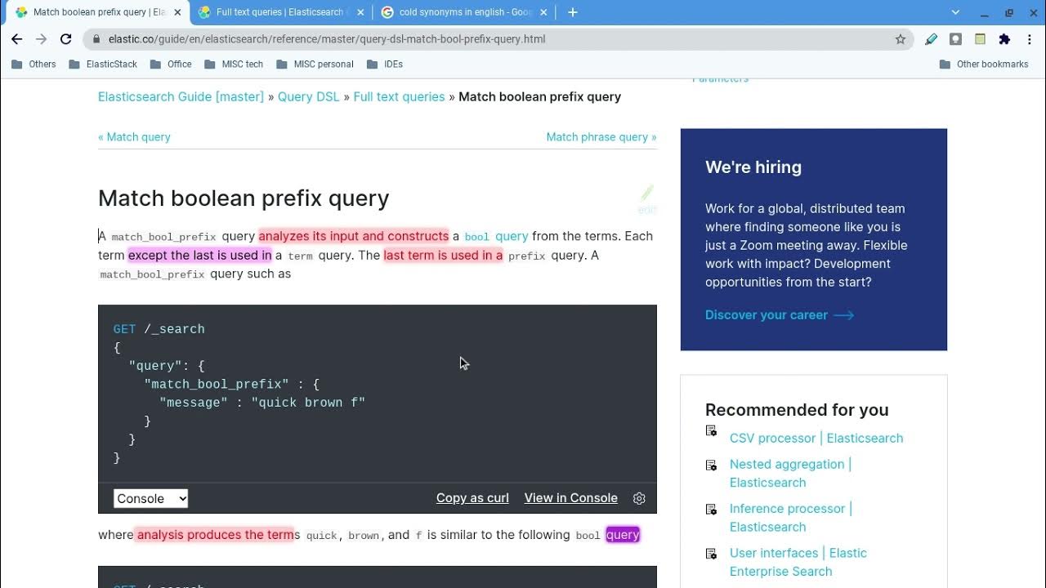Open the MISC personal bookmark folder

click(315, 64)
